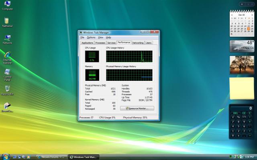Go to the previous month in the calendar gadget

click(232, 15)
